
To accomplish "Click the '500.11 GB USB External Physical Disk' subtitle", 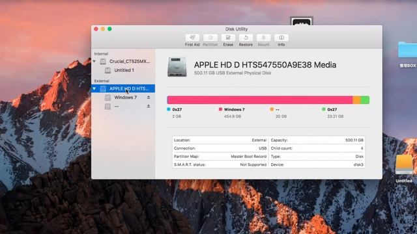I will [x=233, y=73].
